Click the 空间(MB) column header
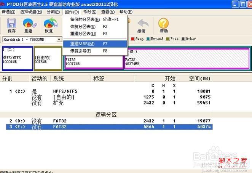The image size is (252, 173). tap(195, 78)
